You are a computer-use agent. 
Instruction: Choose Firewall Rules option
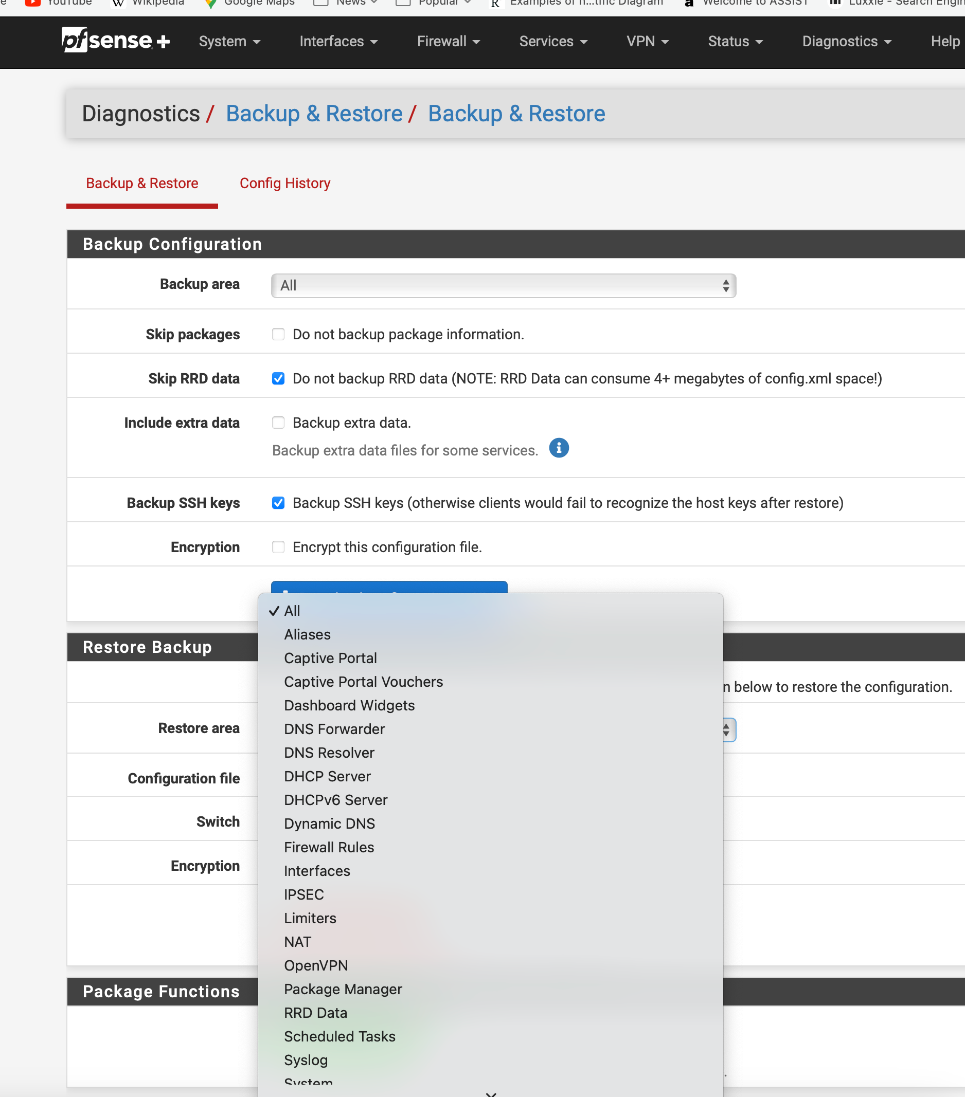coord(490,847)
